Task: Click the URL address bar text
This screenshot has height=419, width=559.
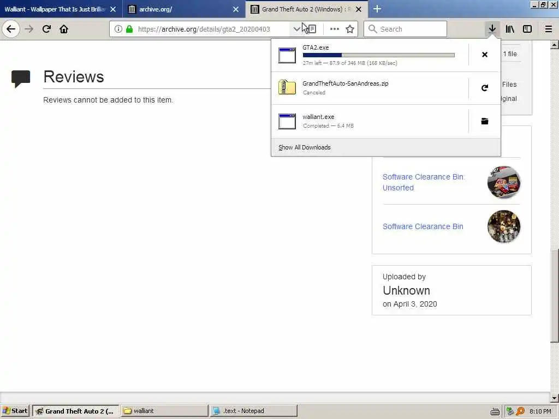Action: [x=204, y=29]
